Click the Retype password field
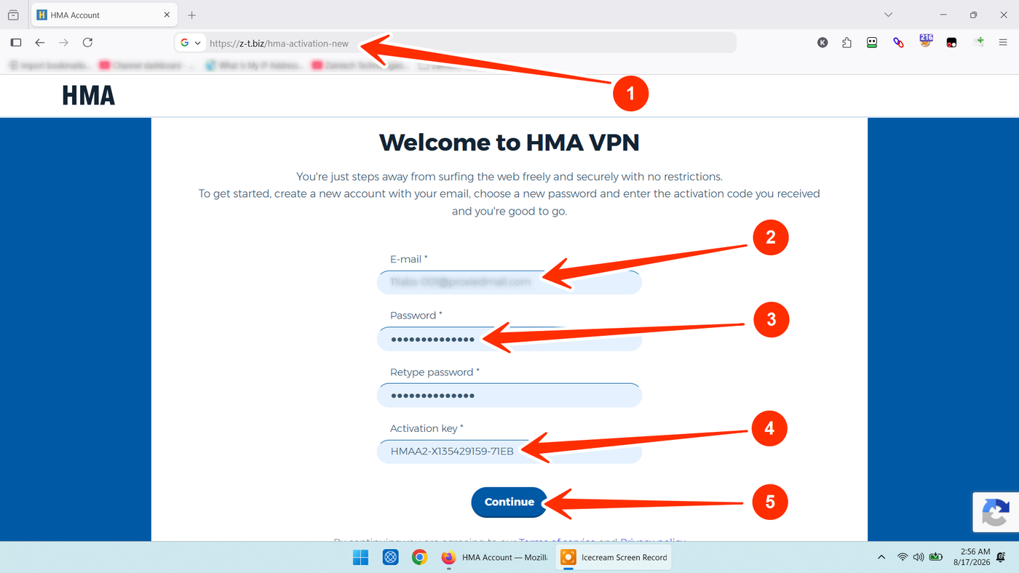 click(509, 396)
